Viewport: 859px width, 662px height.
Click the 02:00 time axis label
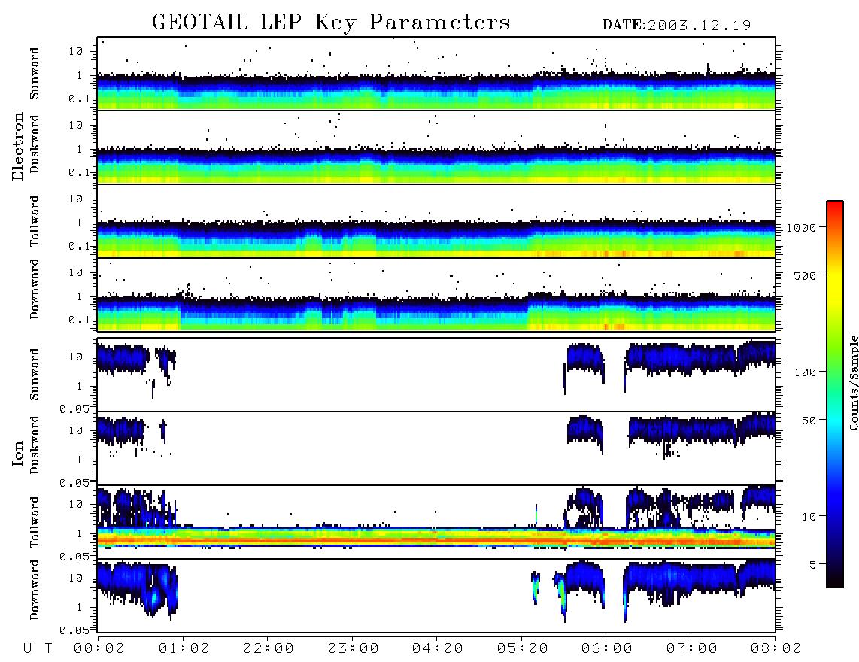(x=269, y=648)
